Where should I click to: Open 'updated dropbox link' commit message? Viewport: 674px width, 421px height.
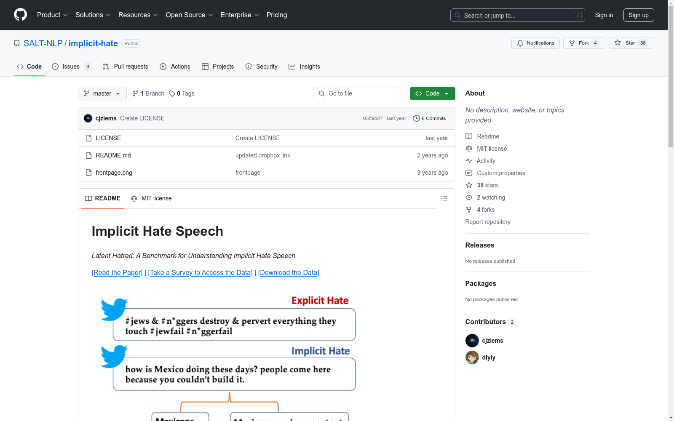263,155
